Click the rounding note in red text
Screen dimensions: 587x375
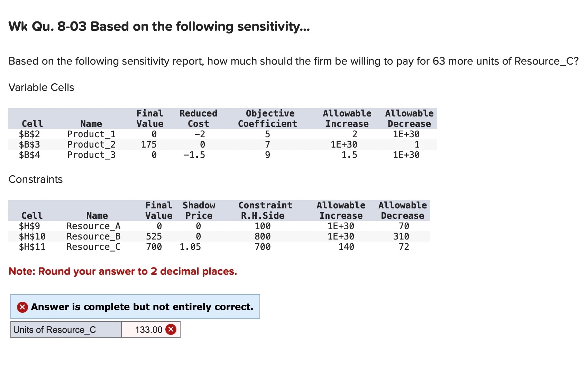coord(123,271)
